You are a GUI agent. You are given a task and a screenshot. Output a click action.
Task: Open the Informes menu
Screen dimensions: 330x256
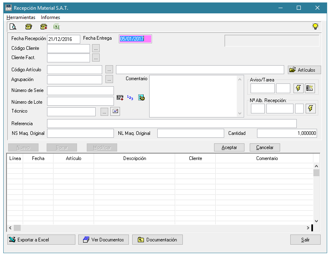click(50, 17)
